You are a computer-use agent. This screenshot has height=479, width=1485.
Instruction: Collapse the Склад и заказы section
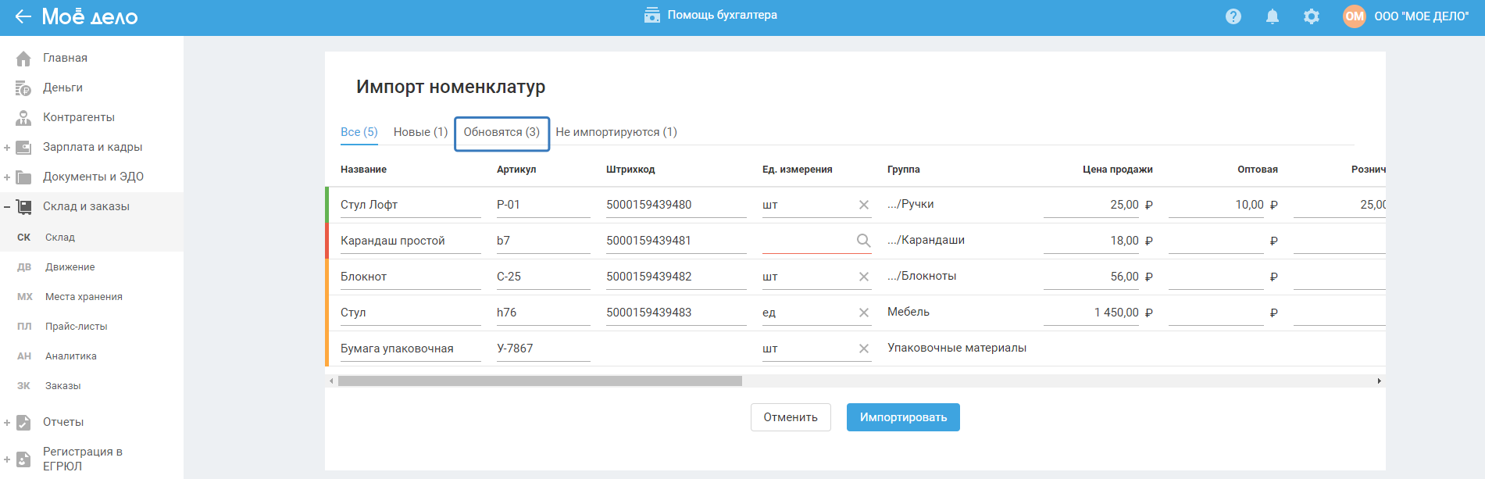click(7, 207)
